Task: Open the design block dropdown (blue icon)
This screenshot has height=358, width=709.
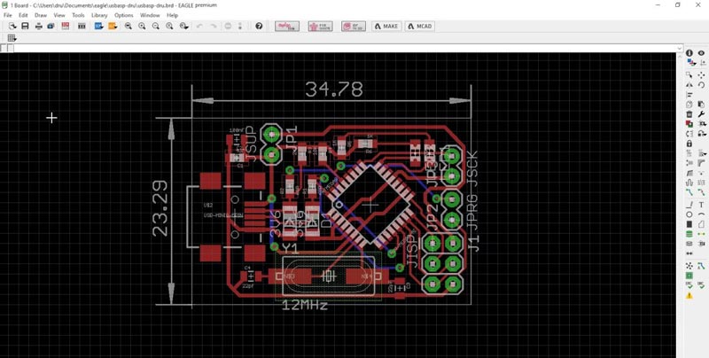Action: 99,27
